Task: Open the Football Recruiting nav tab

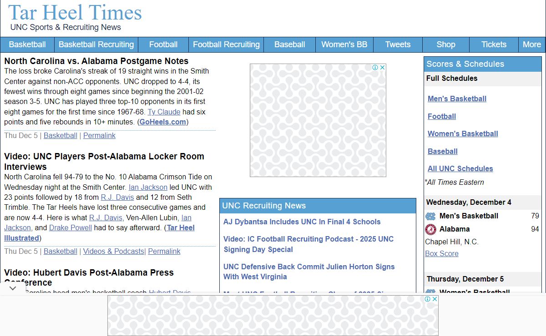Action: tap(226, 44)
